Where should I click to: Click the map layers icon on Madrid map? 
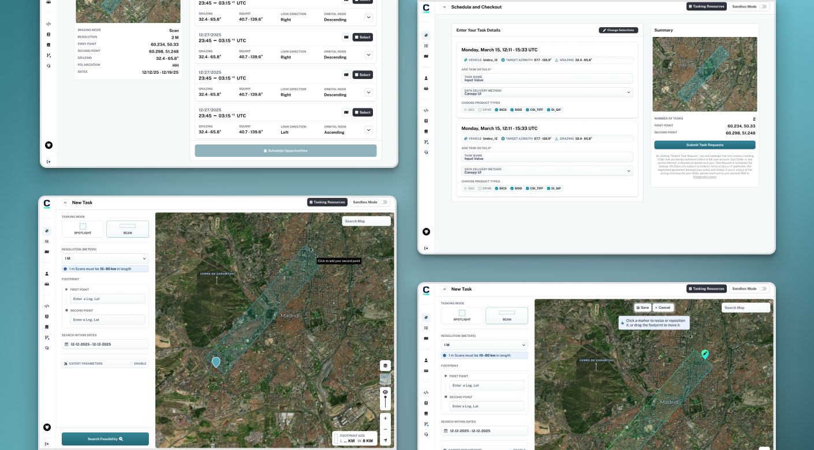[385, 366]
